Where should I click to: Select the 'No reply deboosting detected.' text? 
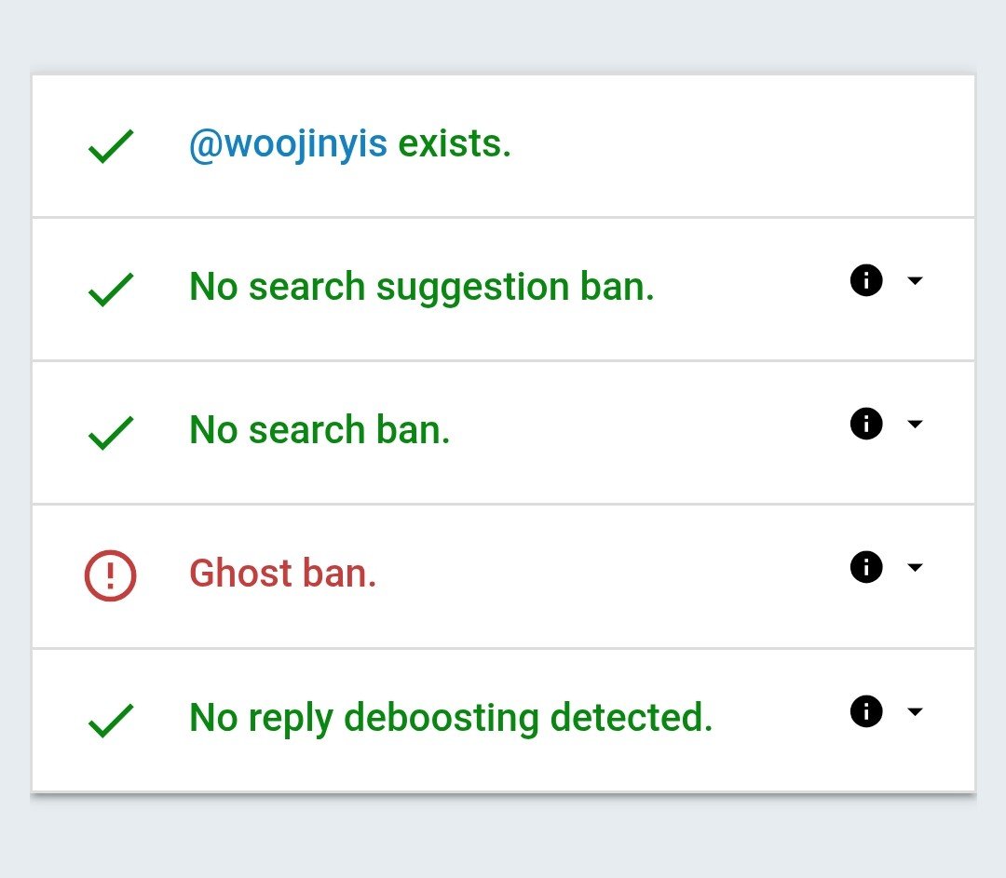pyautogui.click(x=451, y=718)
